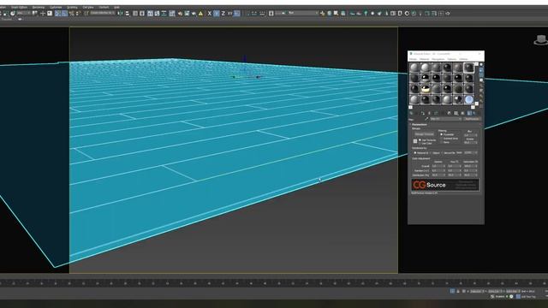Select the X axis constraint icon
Image resolution: width=548 pixels, height=308 pixels.
coord(209,14)
